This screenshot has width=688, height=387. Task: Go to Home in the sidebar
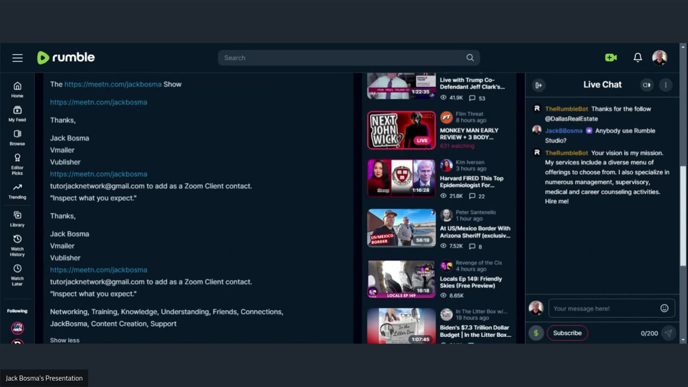17,90
